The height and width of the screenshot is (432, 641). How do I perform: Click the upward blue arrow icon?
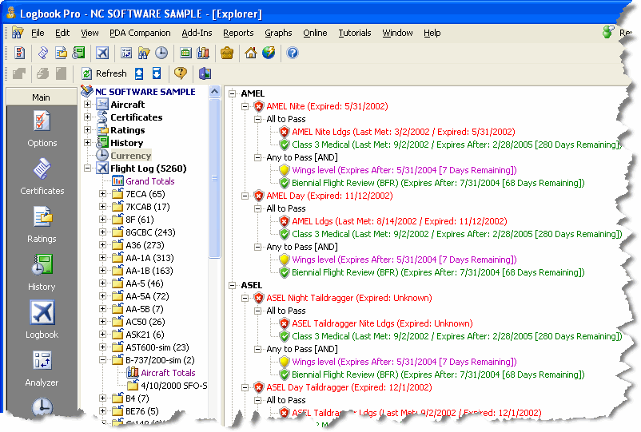[x=139, y=73]
